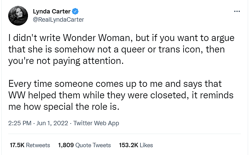Screen dimensions: 252x155
Task: Select the Jun 1, 2022 date
Action: 53,123
